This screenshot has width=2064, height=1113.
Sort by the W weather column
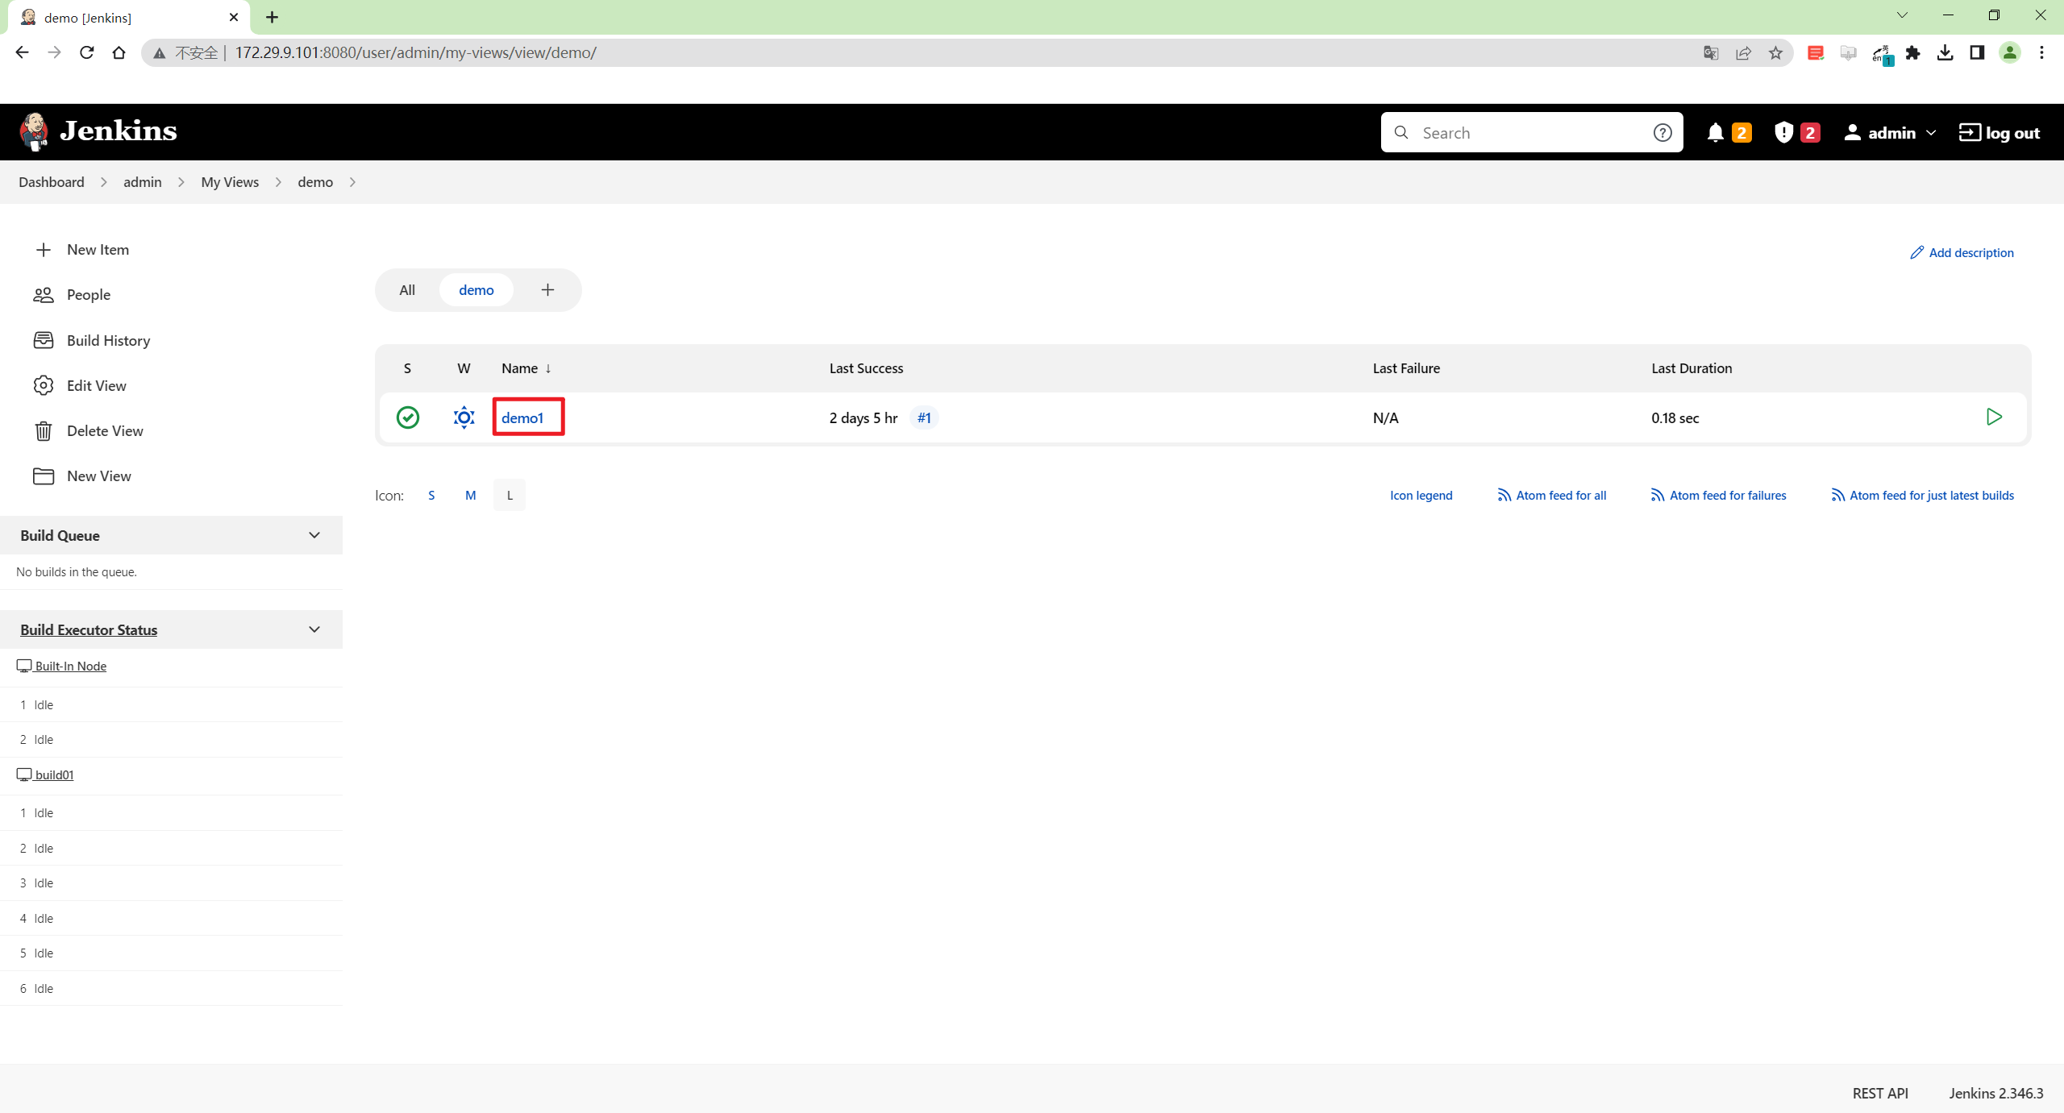click(x=464, y=368)
